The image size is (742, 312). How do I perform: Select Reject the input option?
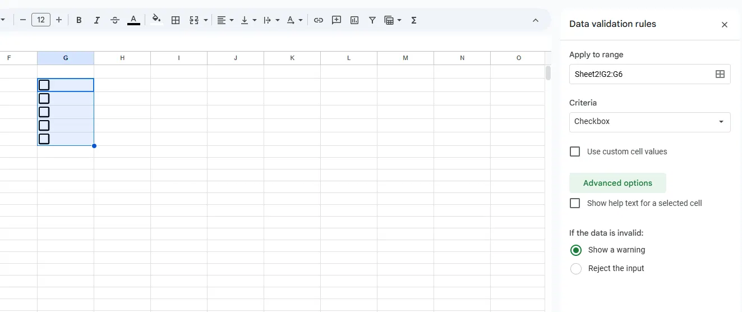pyautogui.click(x=576, y=269)
